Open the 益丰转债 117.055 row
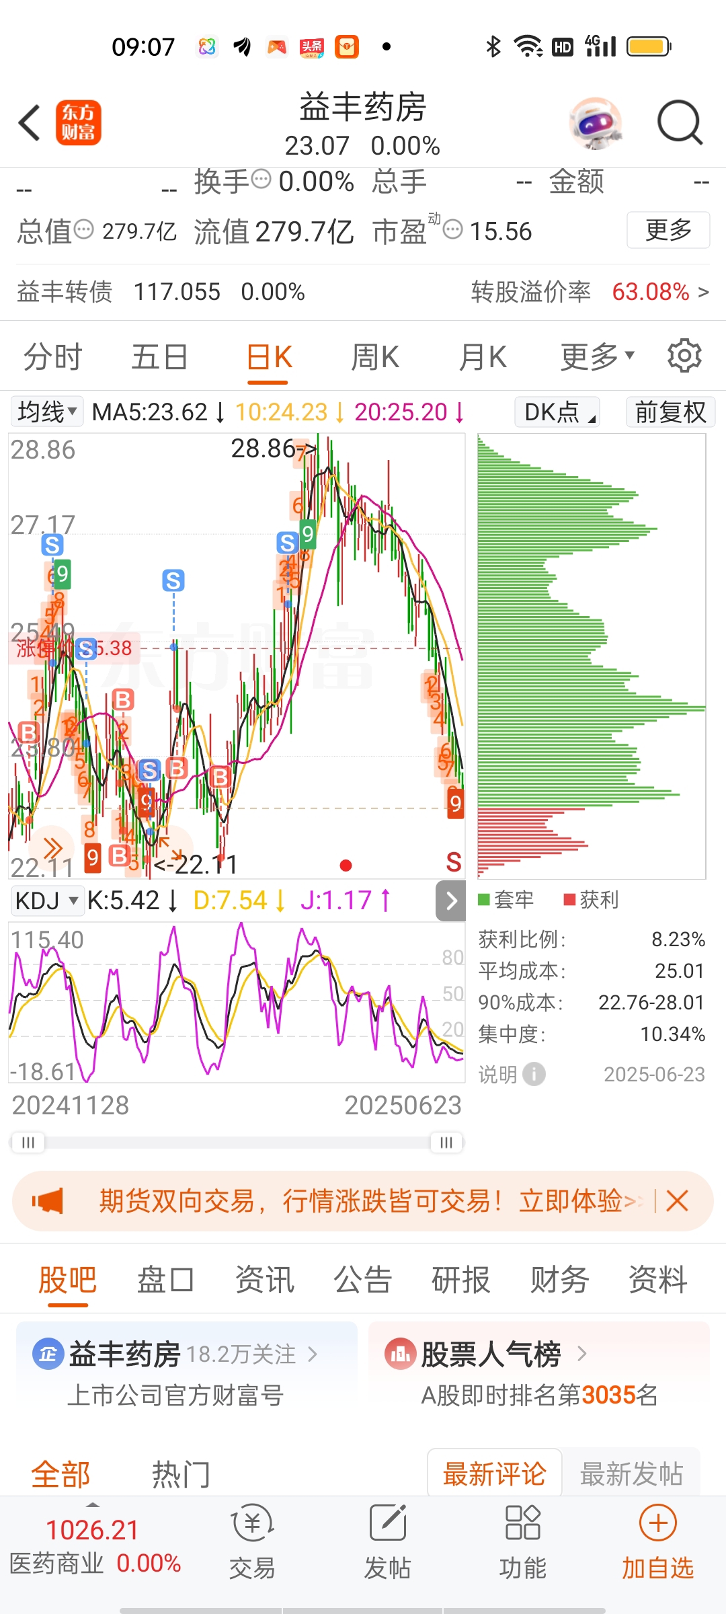Viewport: 726px width, 1614px height. [161, 292]
